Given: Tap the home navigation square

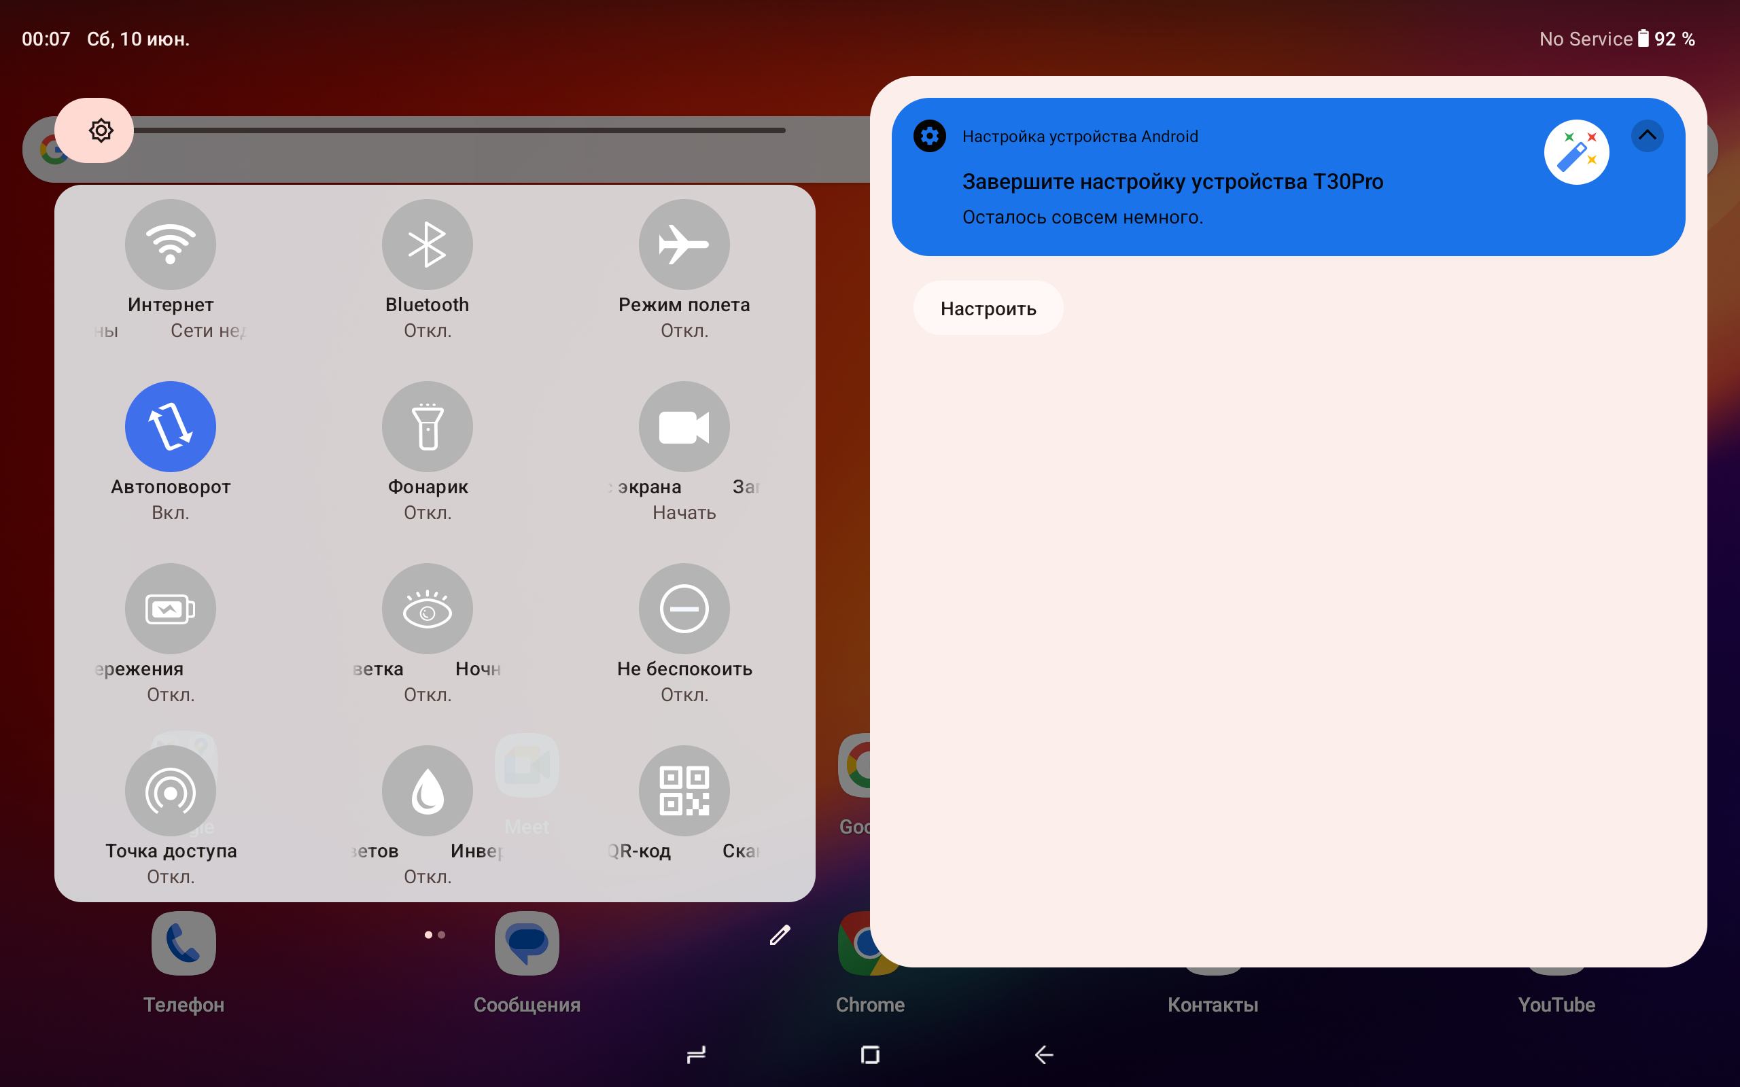Looking at the screenshot, I should point(870,1054).
